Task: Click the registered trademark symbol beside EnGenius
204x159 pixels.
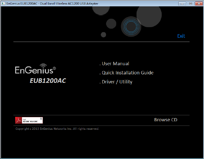Action: point(54,68)
